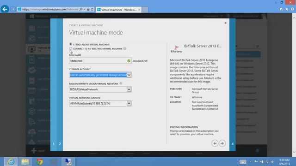Viewport: 296px width, 166px height.
Task: Click the page scrollbar up arrow
Action: (x=294, y=18)
